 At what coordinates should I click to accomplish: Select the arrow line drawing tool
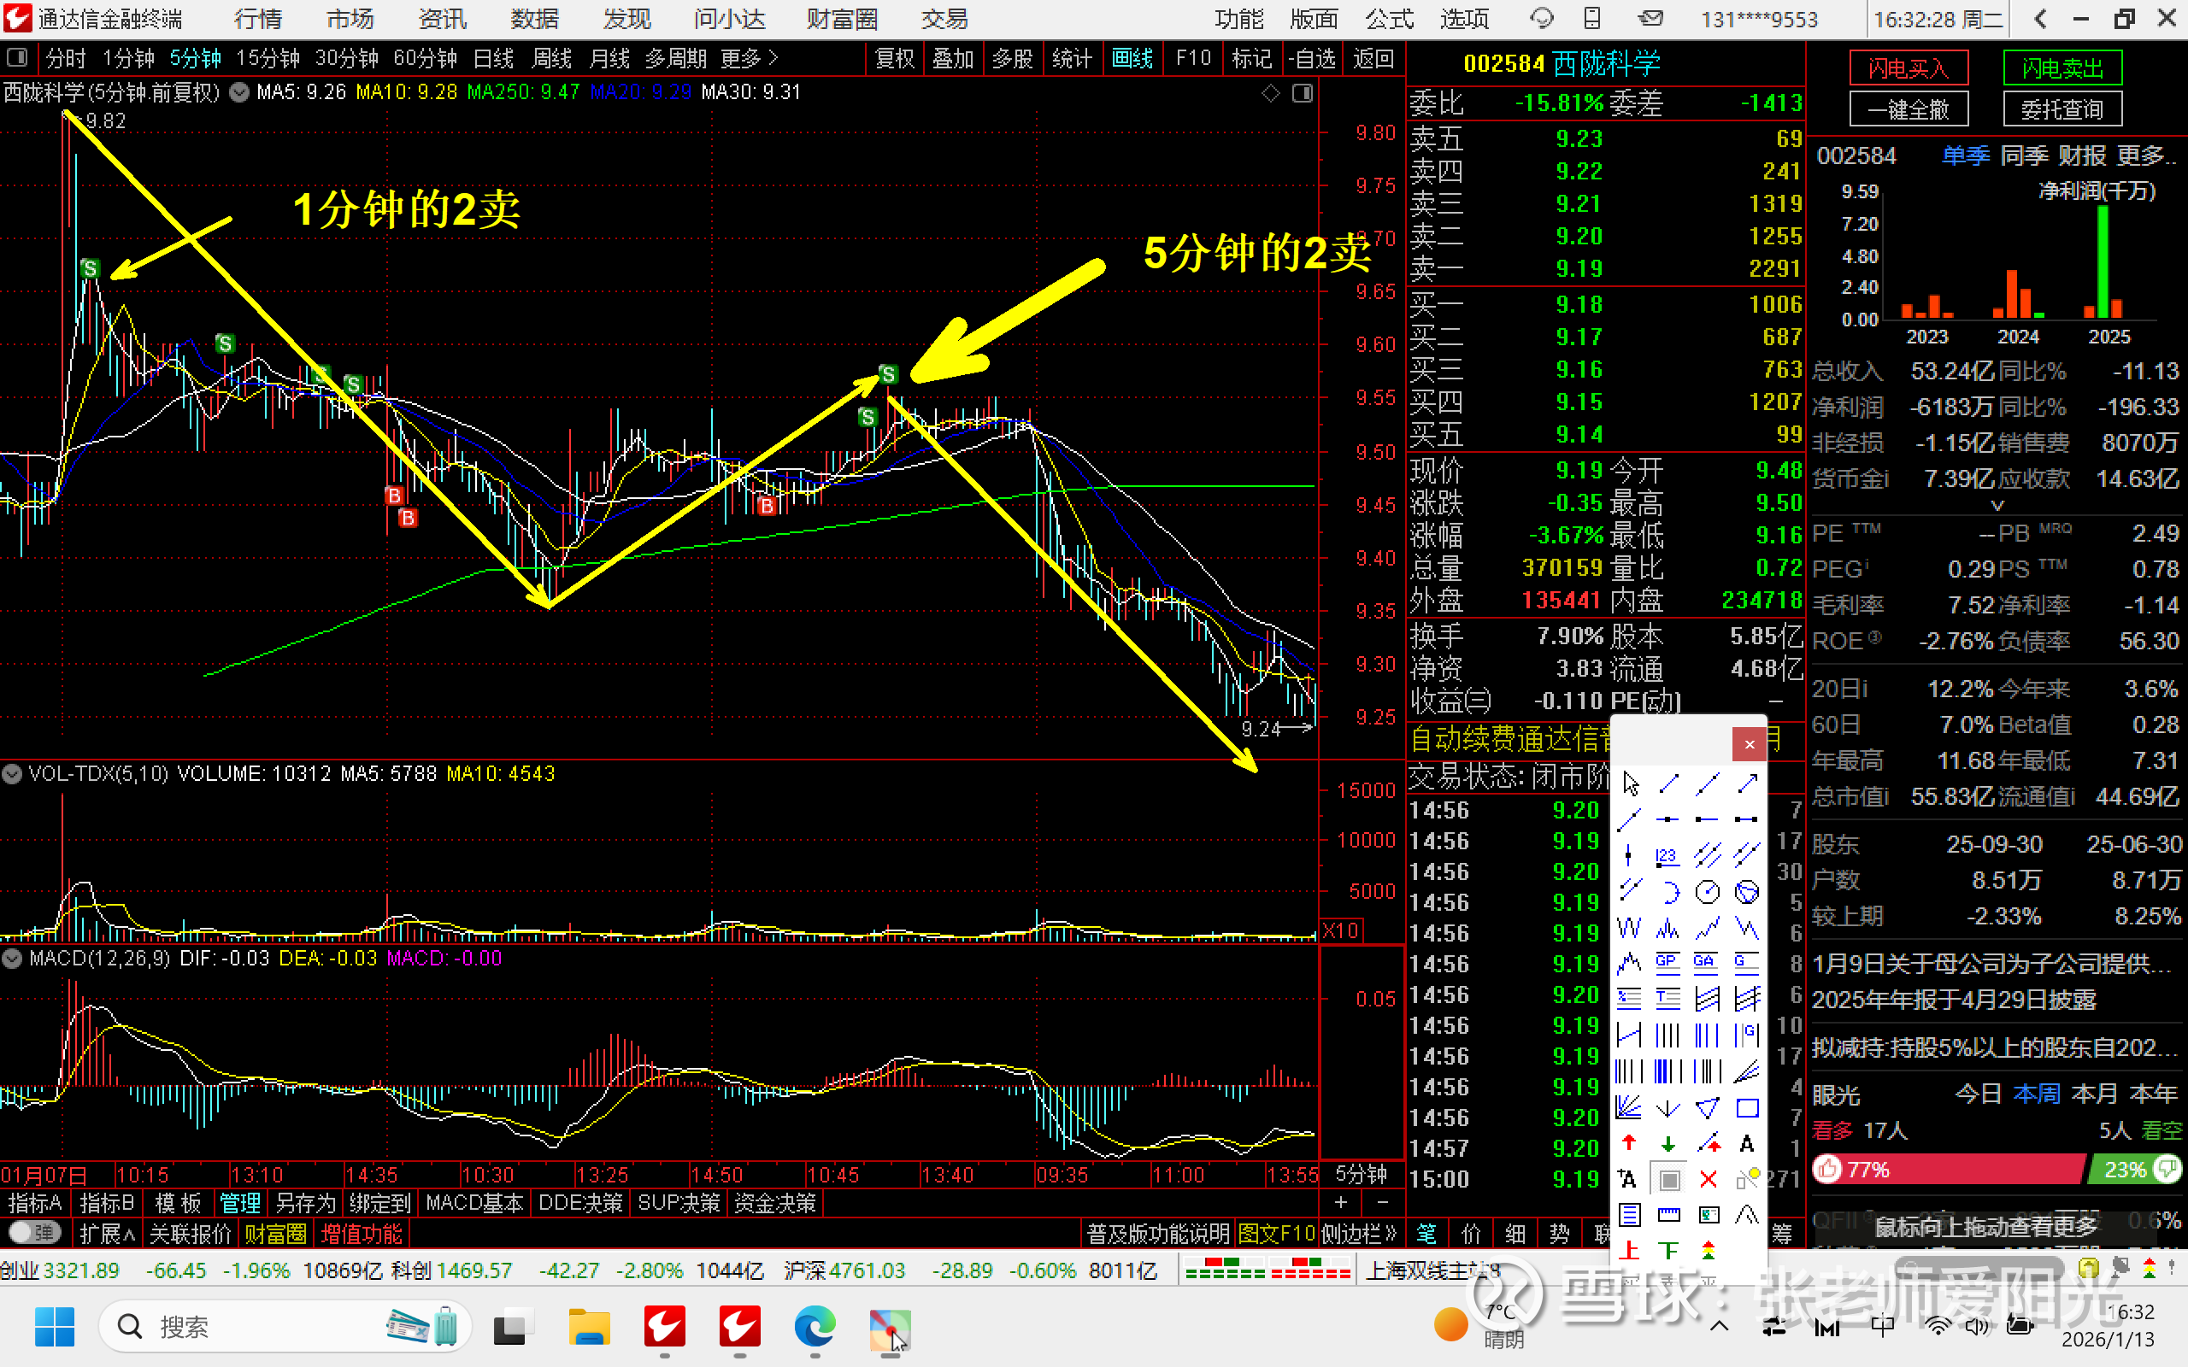(x=1747, y=783)
